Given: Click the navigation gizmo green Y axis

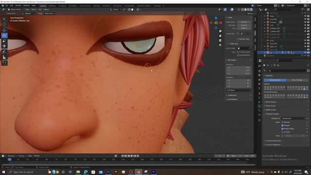Looking at the screenshot, I should (x=216, y=23).
